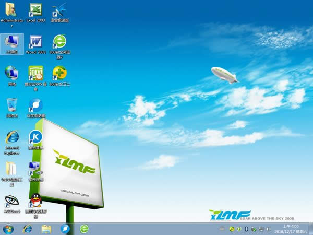Open the volume speaker tray icon
Viewport: 313px width, 235px height.
click(x=269, y=229)
